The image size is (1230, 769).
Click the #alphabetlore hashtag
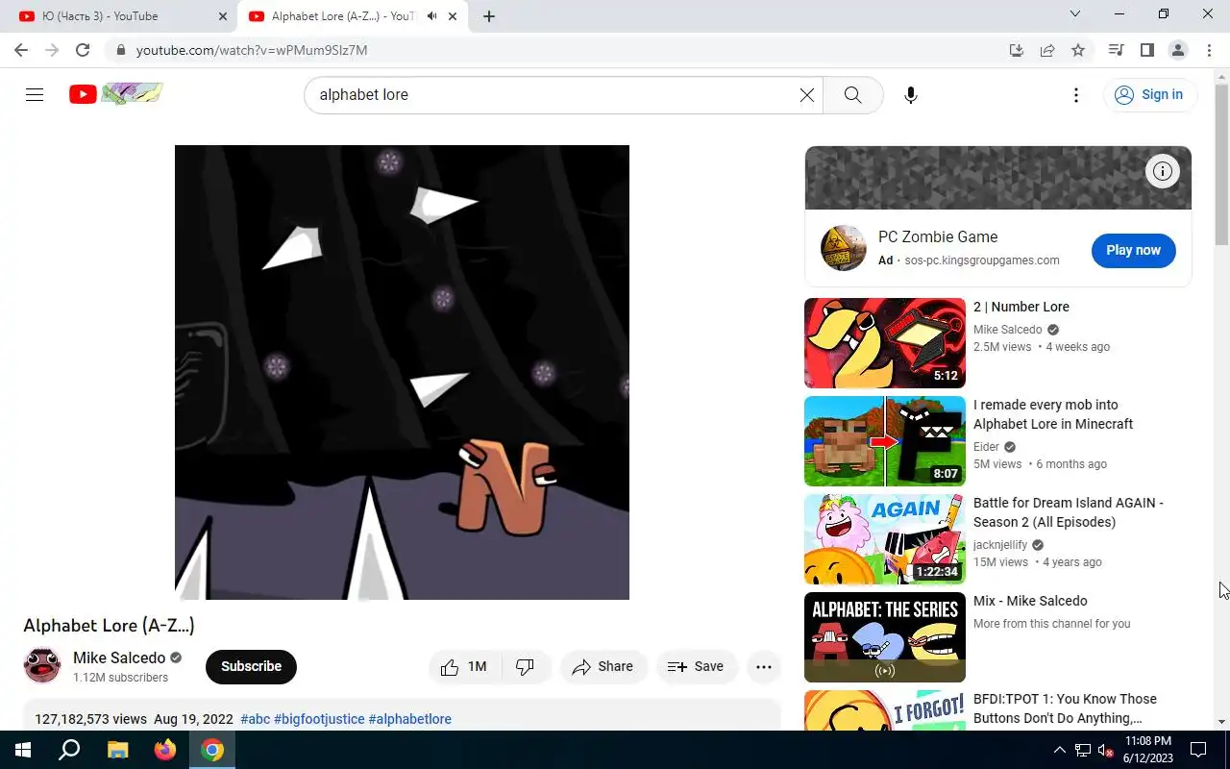click(x=409, y=719)
